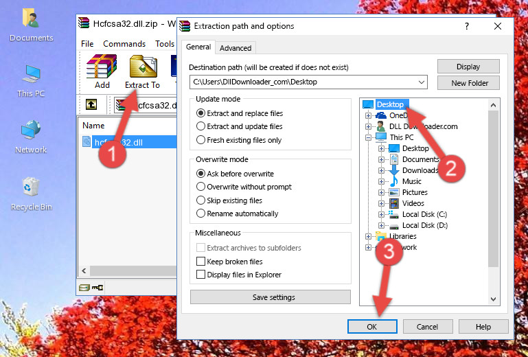Click WinRAR file list scroll-left arrow
The width and height of the screenshot is (528, 357).
coord(84,270)
